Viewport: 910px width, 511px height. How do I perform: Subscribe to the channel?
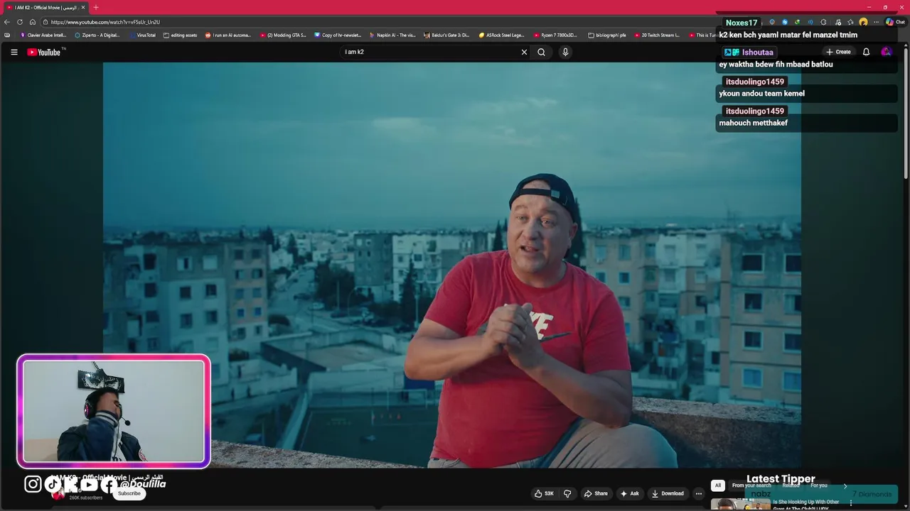point(129,493)
